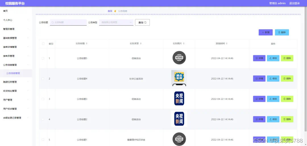This screenshot has width=307, height=146.
Task: Open the 央视新闻 image in row 公告标题3
Action: tap(179, 98)
